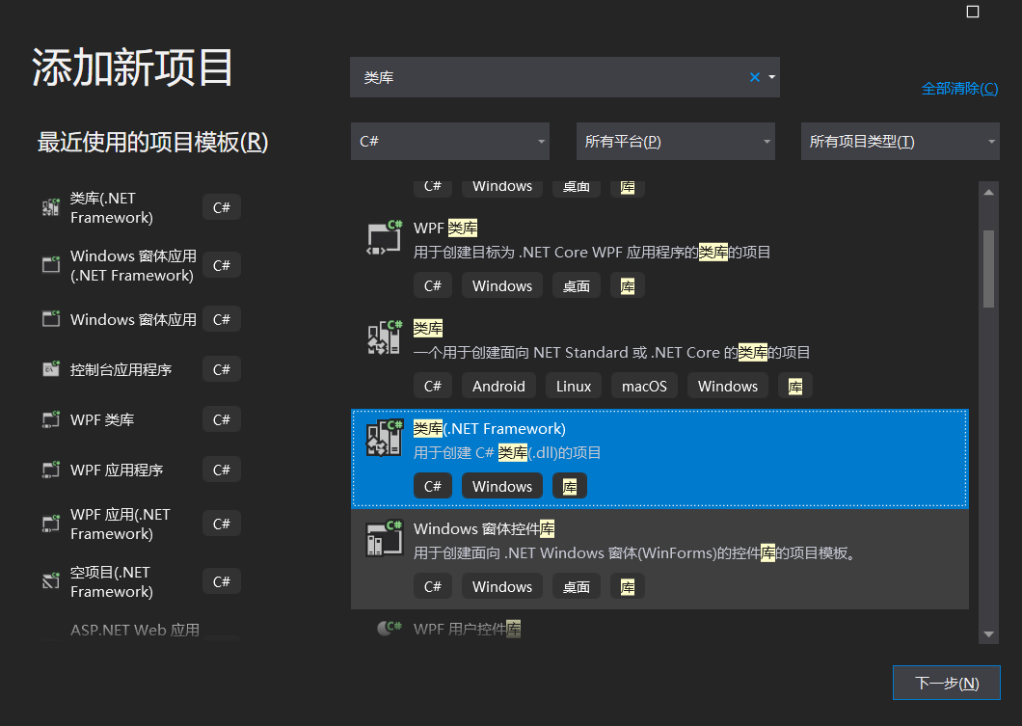The image size is (1022, 726).
Task: Click recent Windows 窗体应用(.NET Framework) icon
Action: point(51,264)
